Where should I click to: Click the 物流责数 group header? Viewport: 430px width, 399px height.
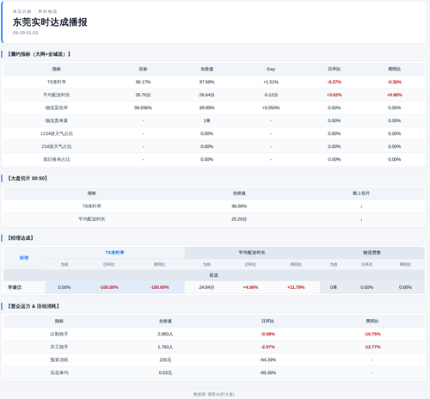[372, 253]
